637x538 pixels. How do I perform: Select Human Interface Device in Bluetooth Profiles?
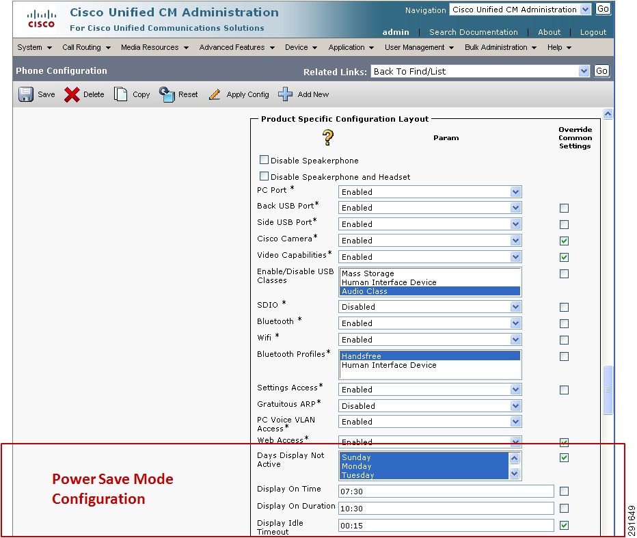pos(430,365)
